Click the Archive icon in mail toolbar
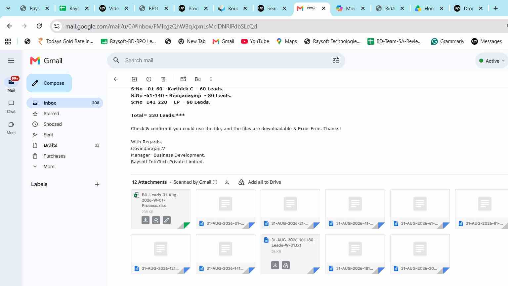The image size is (508, 286). (134, 79)
